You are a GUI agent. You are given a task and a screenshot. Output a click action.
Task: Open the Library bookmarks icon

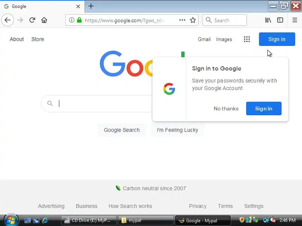268,20
